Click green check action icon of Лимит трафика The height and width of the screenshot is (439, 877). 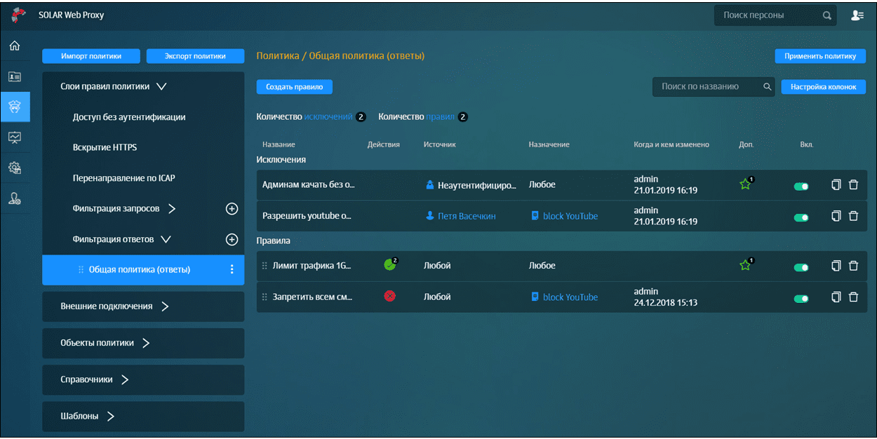(x=390, y=265)
